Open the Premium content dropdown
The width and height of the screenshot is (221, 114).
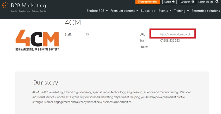click(x=124, y=11)
